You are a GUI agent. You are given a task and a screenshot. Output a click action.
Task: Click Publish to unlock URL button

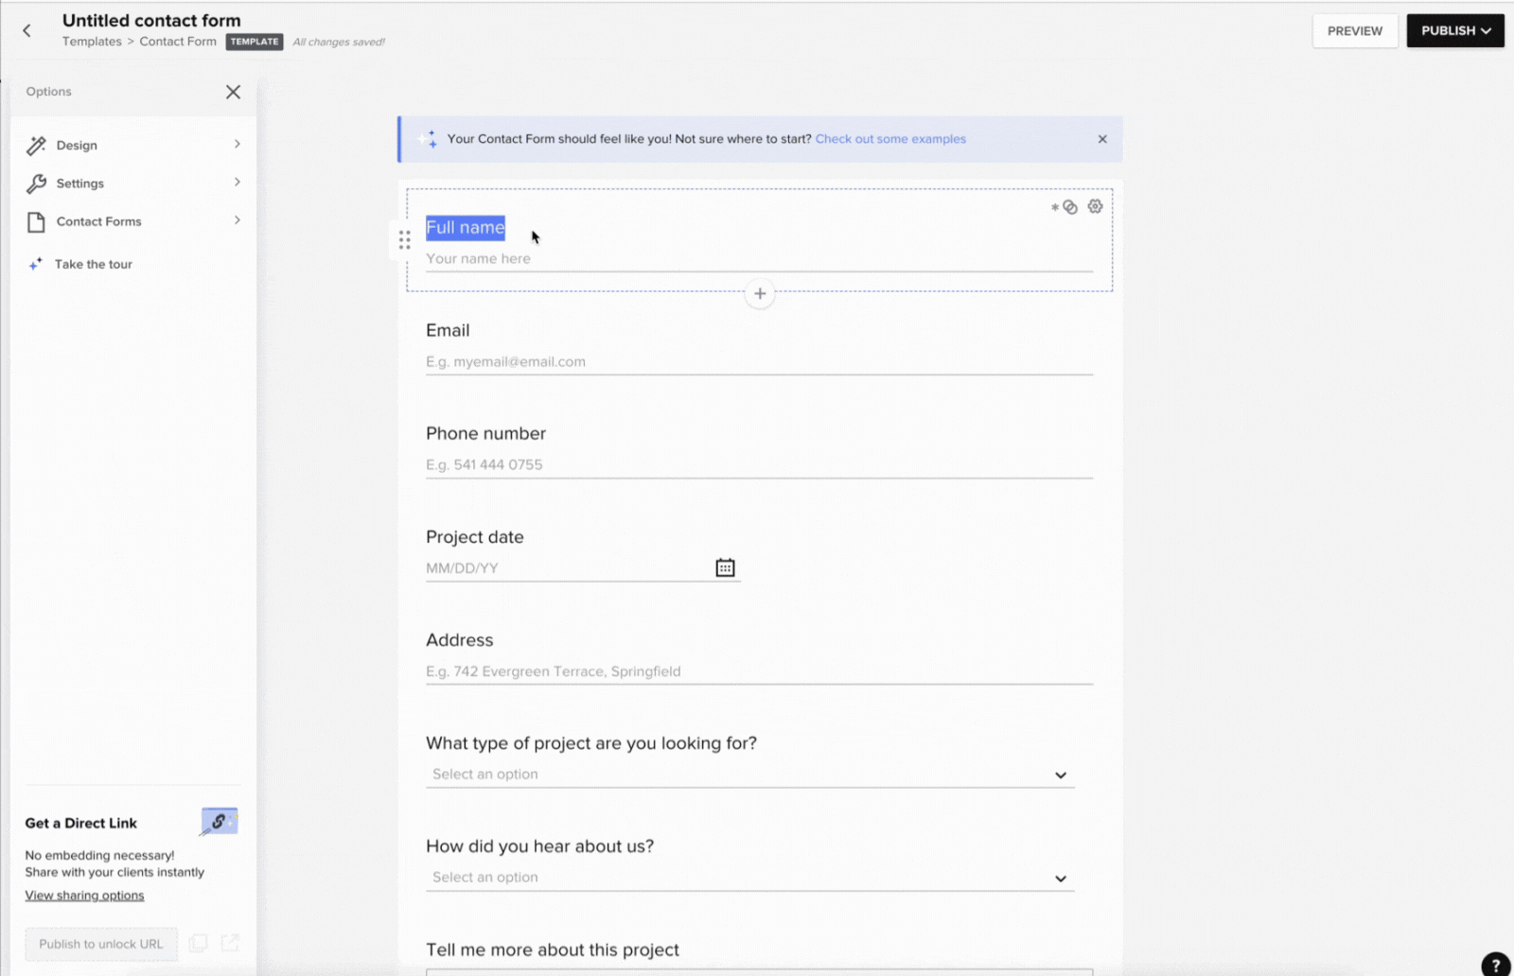(x=101, y=944)
